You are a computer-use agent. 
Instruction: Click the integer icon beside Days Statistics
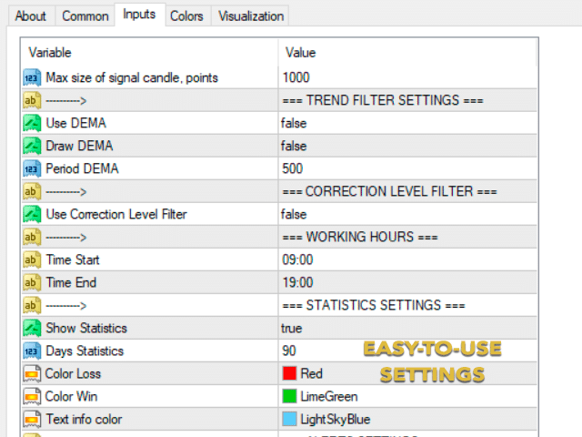(x=32, y=351)
